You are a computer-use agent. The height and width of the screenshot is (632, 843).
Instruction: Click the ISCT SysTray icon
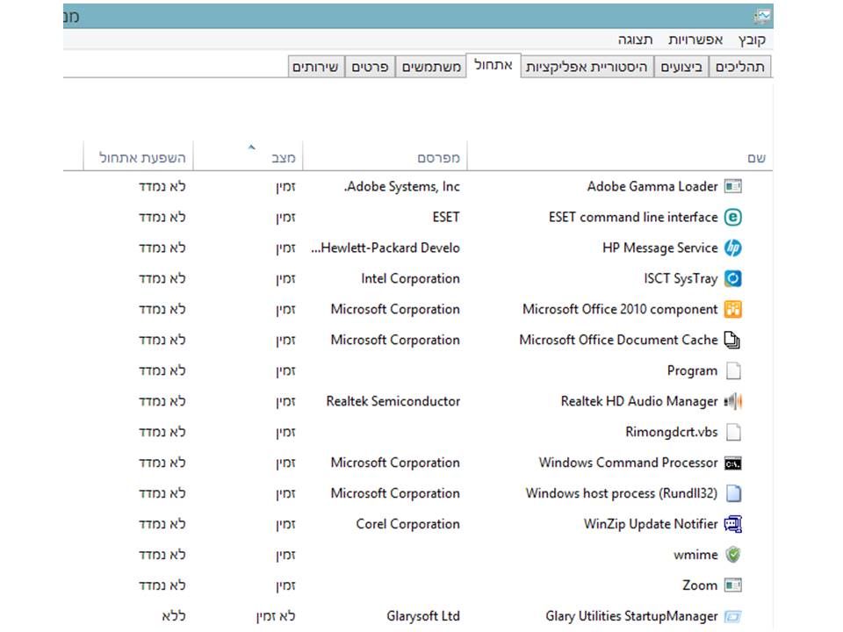732,278
